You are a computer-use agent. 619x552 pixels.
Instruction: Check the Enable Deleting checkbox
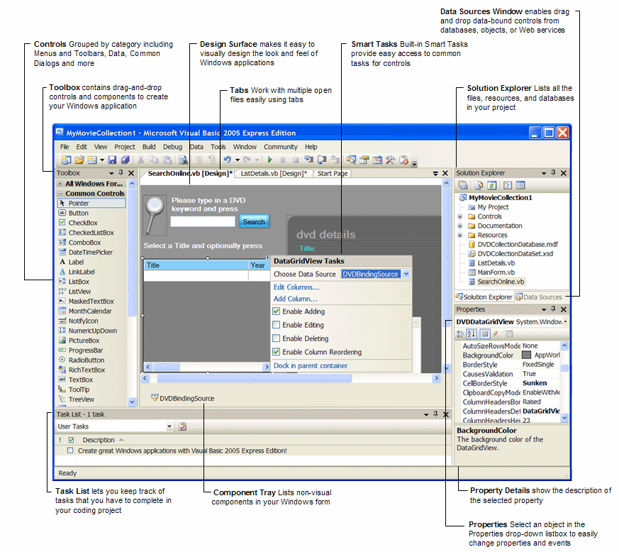277,338
